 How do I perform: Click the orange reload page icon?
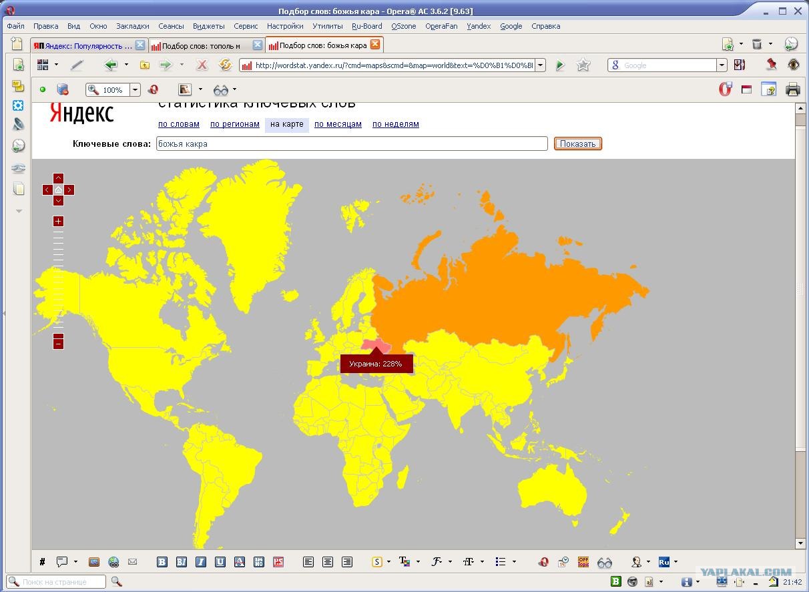pyautogui.click(x=226, y=65)
